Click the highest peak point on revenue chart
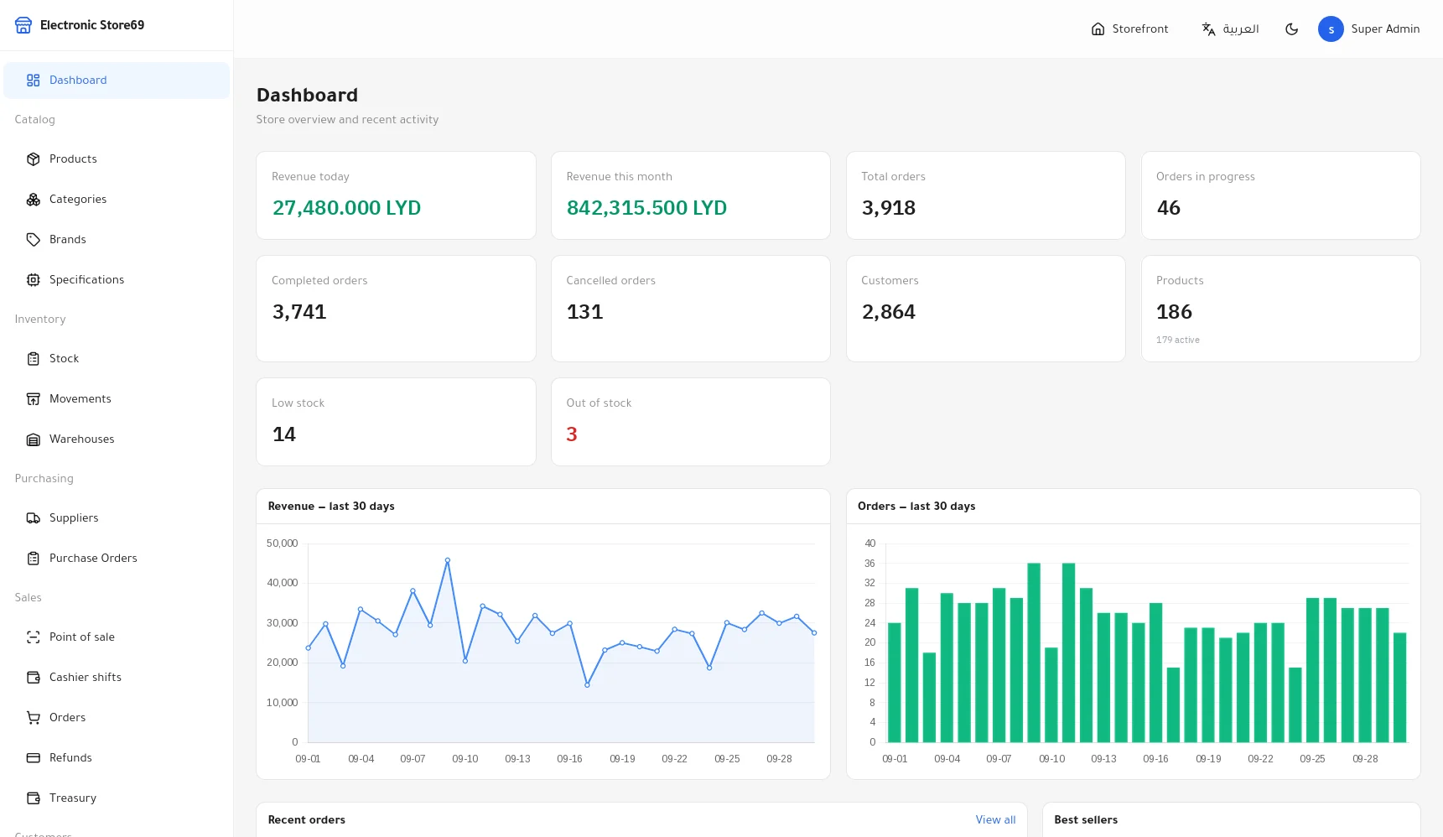 (448, 560)
